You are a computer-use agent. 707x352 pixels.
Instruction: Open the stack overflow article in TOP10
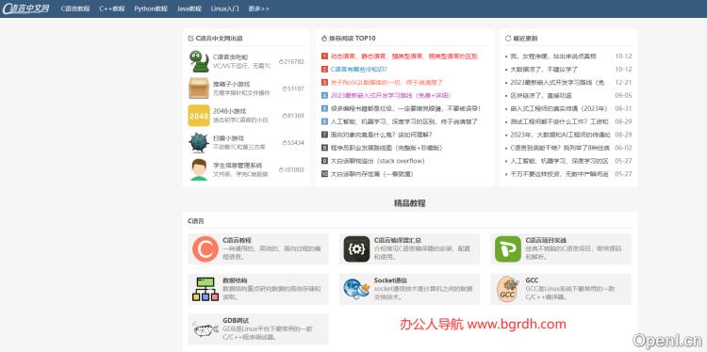(377, 161)
